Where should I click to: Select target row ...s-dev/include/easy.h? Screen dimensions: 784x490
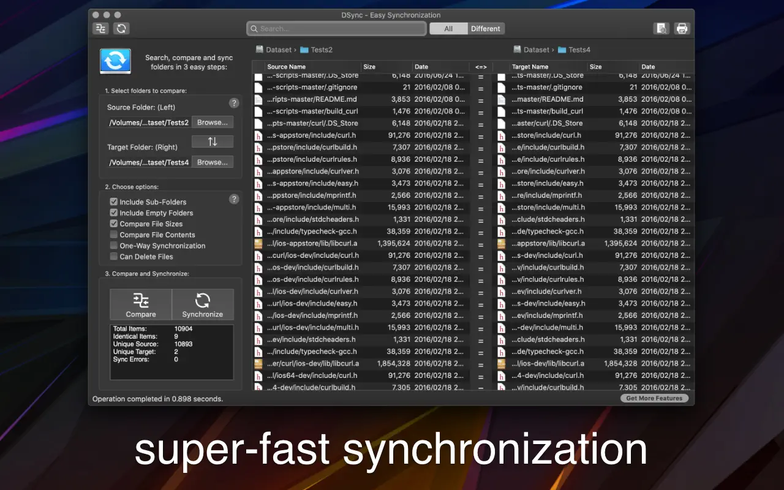[594, 303]
